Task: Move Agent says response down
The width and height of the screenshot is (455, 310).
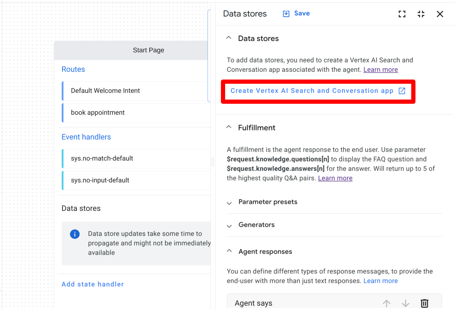Action: tap(405, 303)
